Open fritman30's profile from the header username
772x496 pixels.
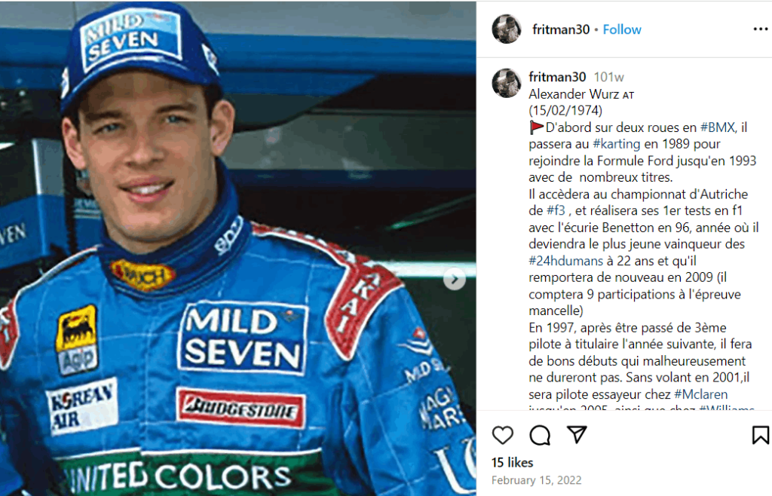pos(561,29)
